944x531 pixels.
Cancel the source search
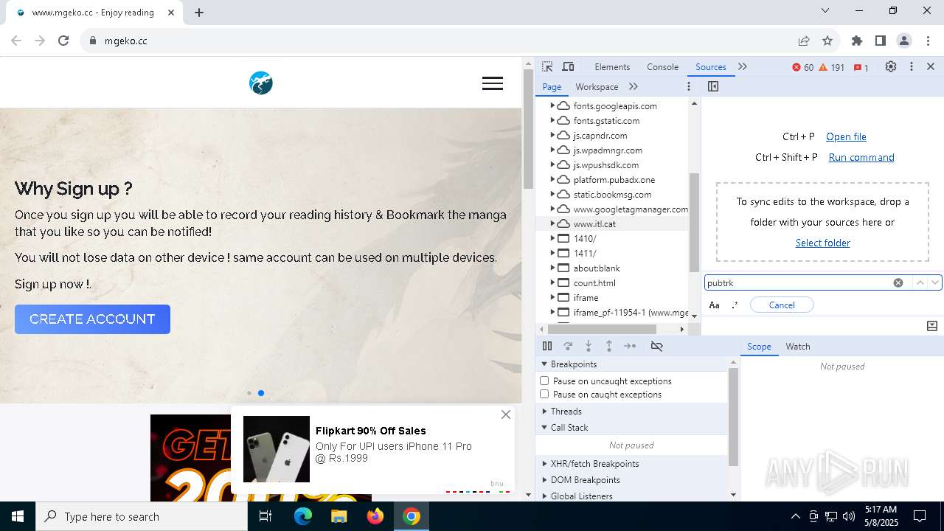click(782, 305)
